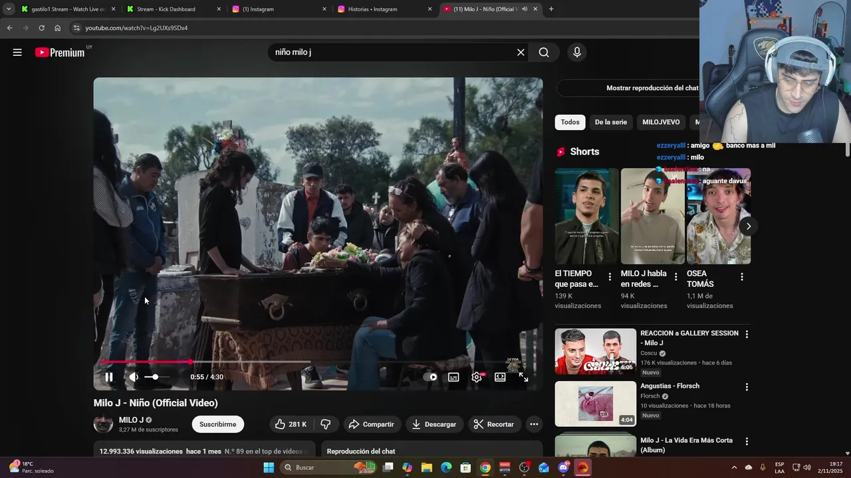Close the Milo J YouTube tab
The image size is (851, 478).
pos(535,9)
